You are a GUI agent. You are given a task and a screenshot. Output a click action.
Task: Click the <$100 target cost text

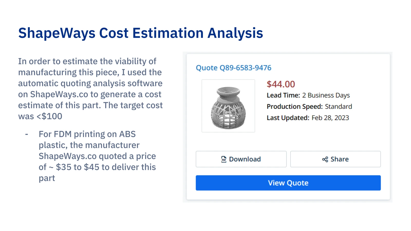pos(49,116)
